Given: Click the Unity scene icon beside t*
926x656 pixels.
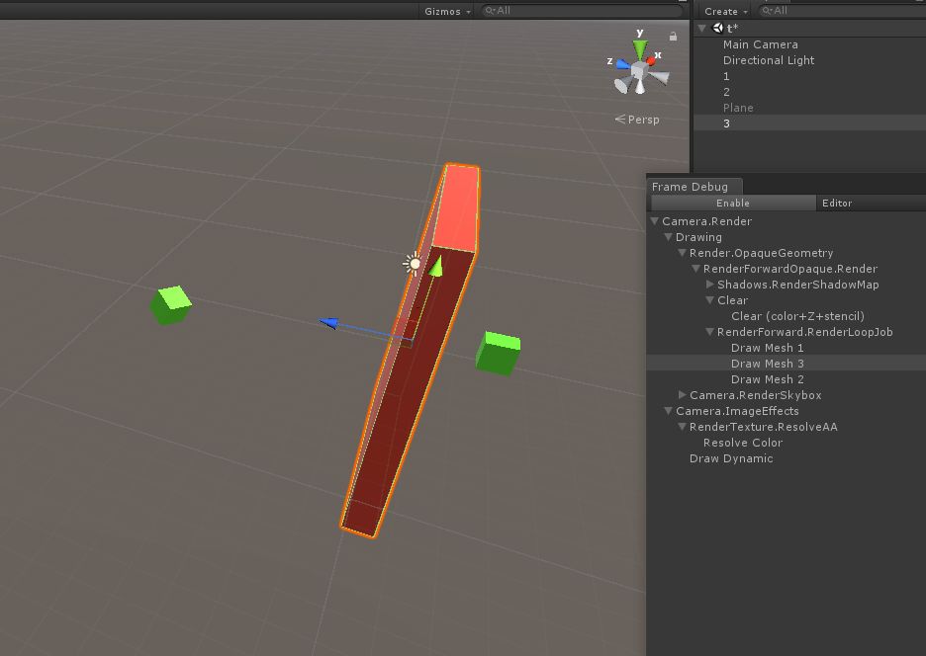Looking at the screenshot, I should (717, 28).
